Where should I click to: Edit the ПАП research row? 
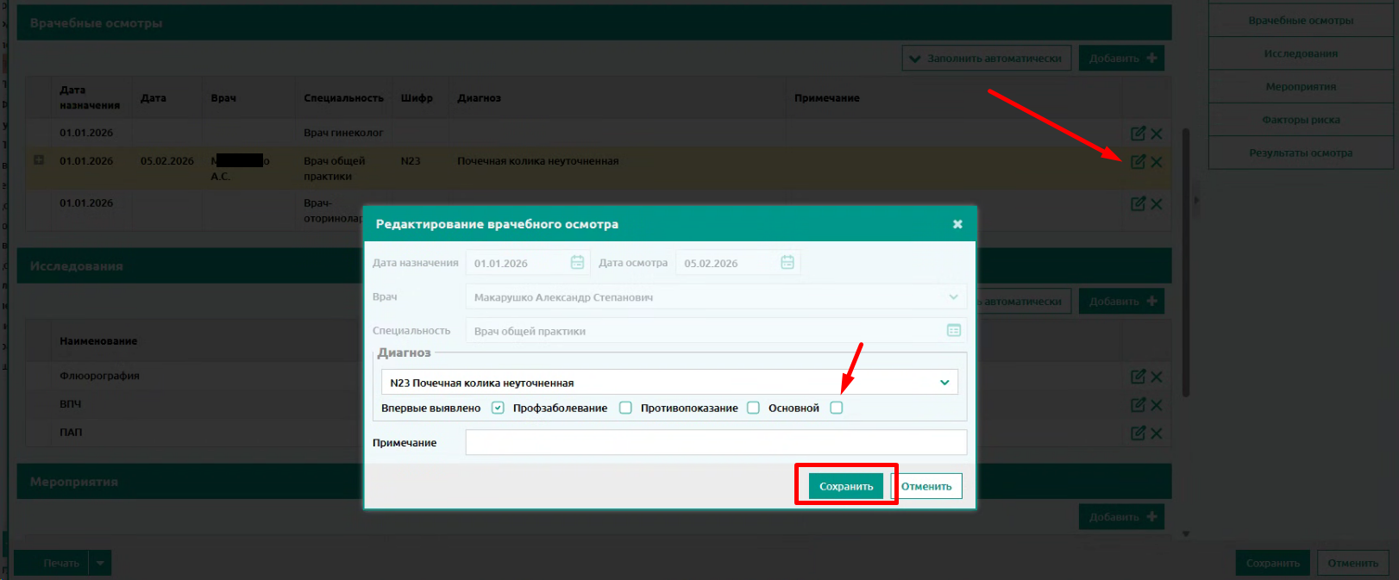[x=1138, y=433]
